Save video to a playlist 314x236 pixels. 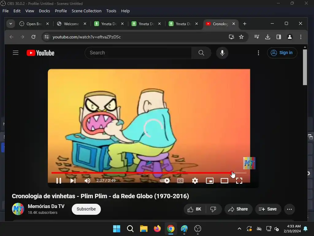click(268, 209)
